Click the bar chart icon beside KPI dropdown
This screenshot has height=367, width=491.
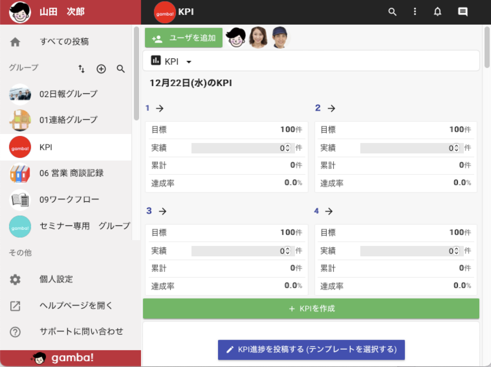[x=156, y=61]
